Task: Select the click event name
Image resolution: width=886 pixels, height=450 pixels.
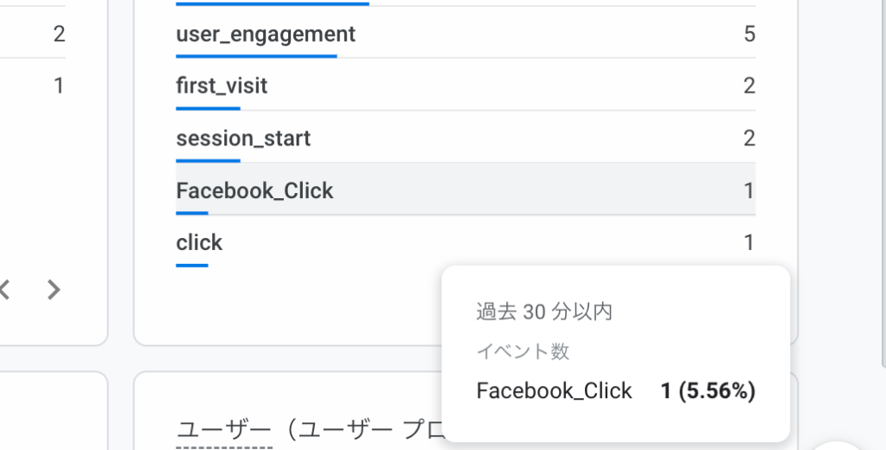Action: (199, 242)
